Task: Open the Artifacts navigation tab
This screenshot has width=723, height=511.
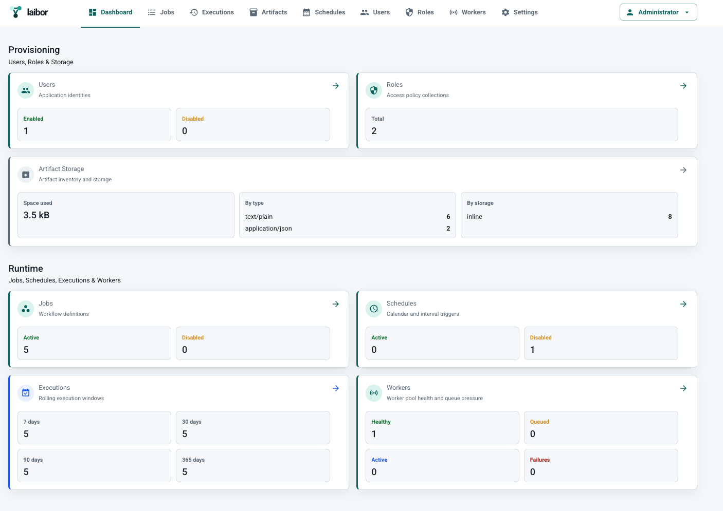Action: tap(268, 12)
